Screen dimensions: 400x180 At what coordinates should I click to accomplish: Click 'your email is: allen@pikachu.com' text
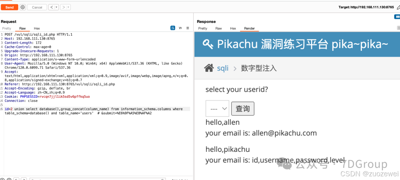click(x=261, y=133)
